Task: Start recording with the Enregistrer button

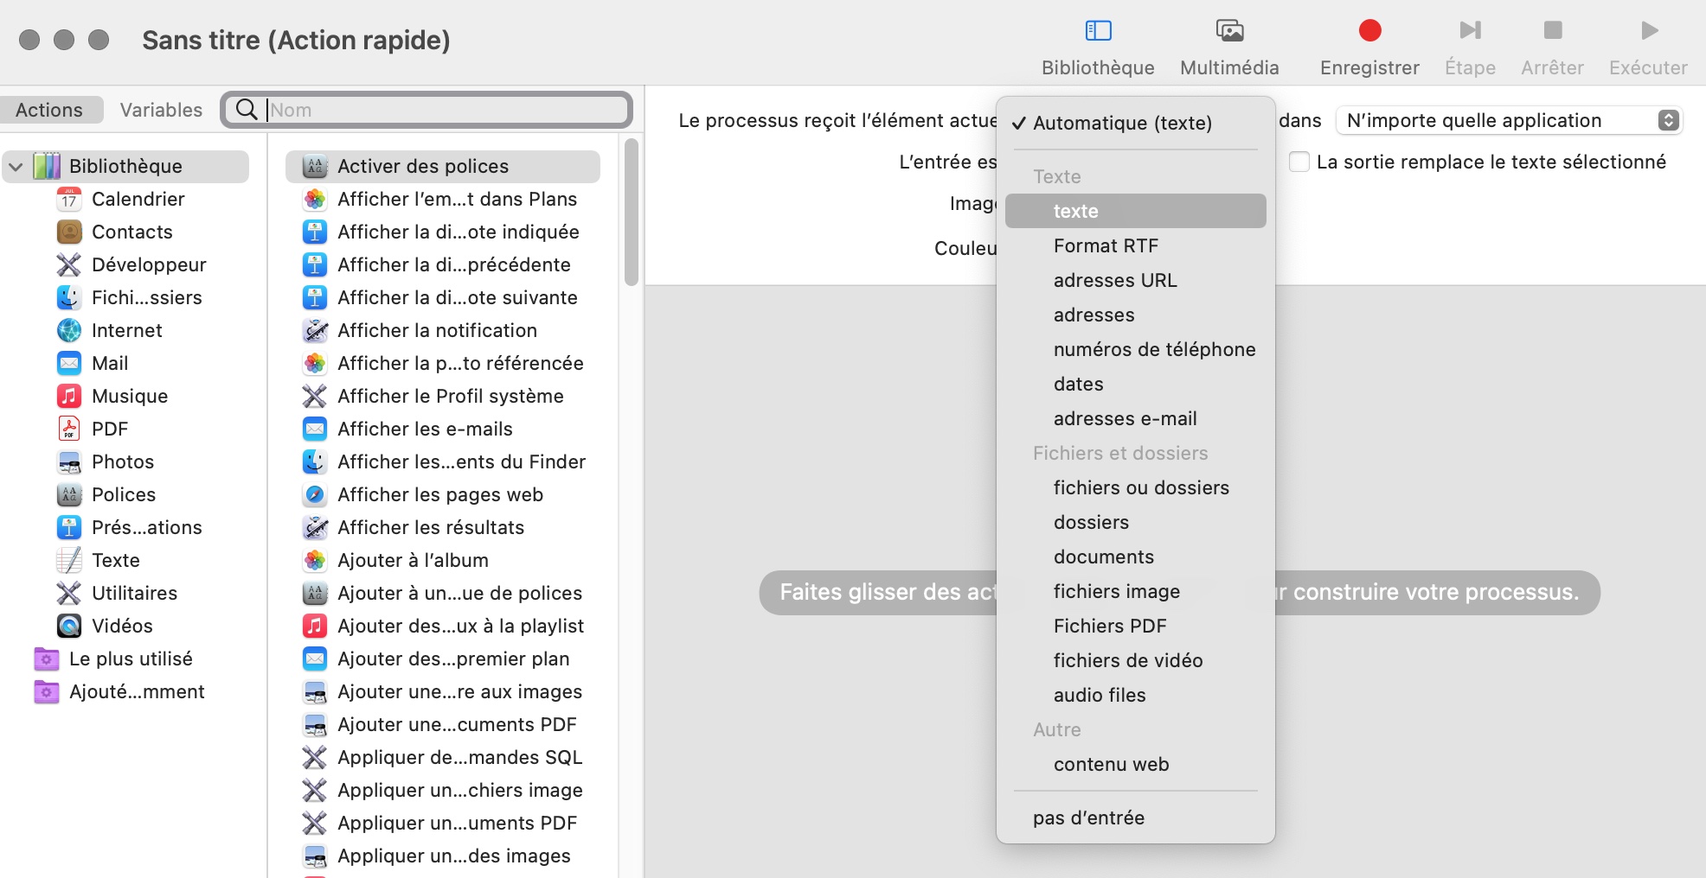Action: 1369,31
